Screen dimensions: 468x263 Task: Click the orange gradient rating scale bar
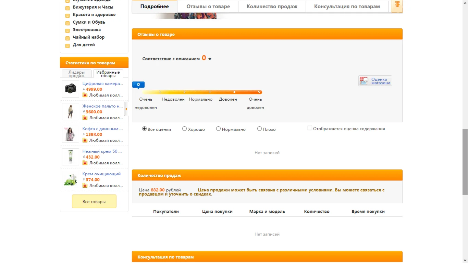[x=202, y=92]
